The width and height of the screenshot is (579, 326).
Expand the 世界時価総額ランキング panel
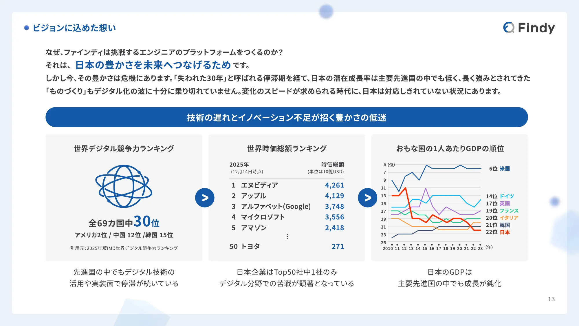(x=286, y=148)
